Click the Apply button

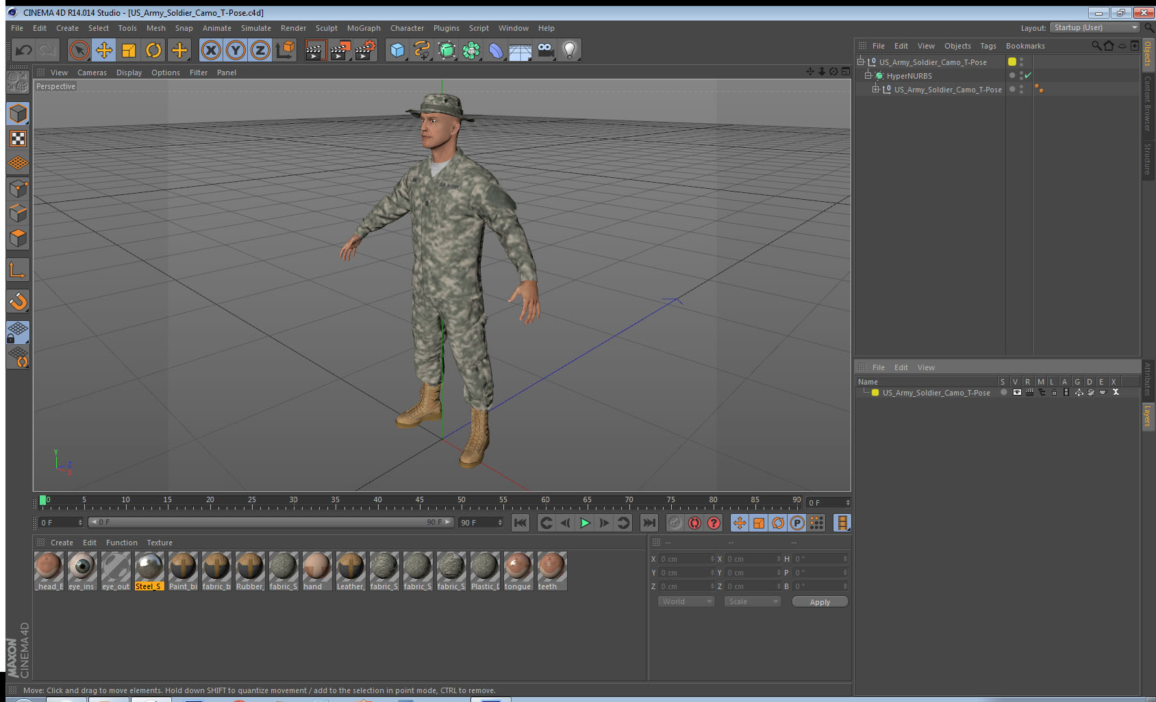[820, 602]
